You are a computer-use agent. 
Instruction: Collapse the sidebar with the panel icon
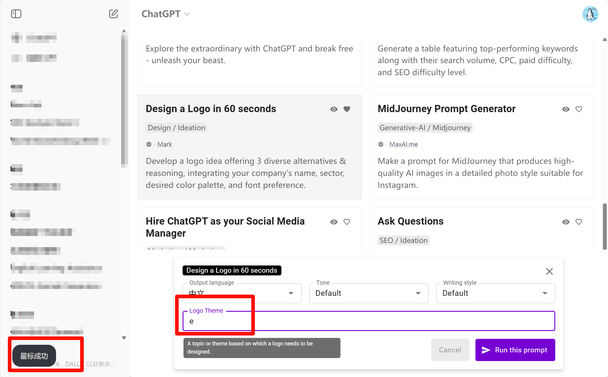16,14
